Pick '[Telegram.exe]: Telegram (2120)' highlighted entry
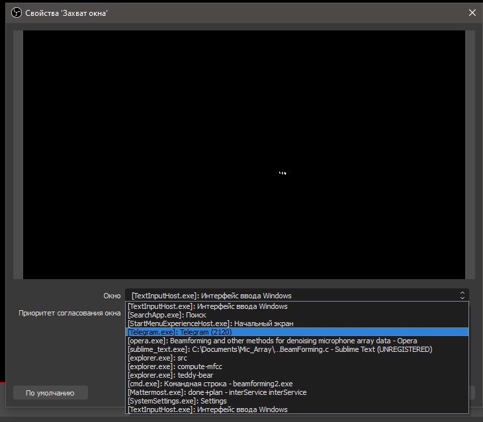Screen dimensions: 483x422 click(x=297, y=332)
